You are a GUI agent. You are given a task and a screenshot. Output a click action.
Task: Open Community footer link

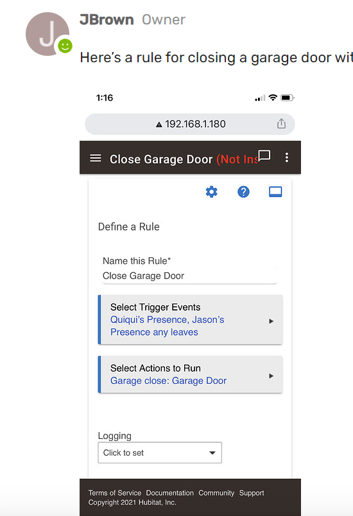point(216,493)
